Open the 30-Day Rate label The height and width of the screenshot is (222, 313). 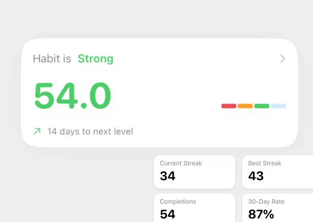[x=266, y=202]
